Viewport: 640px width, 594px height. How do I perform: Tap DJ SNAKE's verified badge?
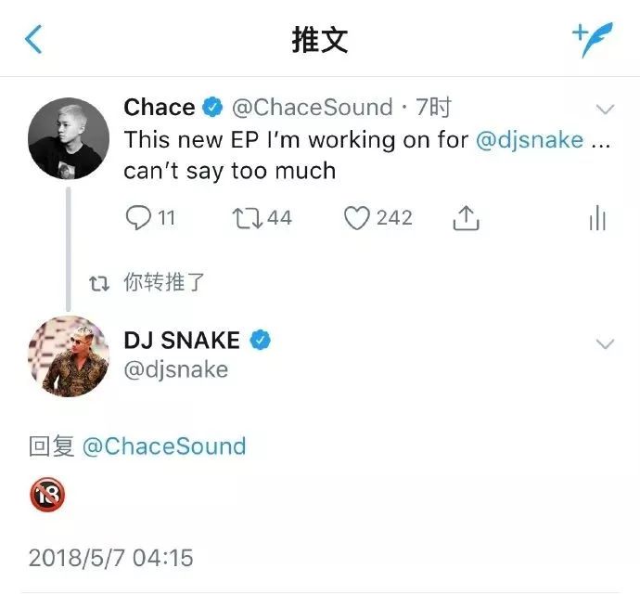(260, 340)
